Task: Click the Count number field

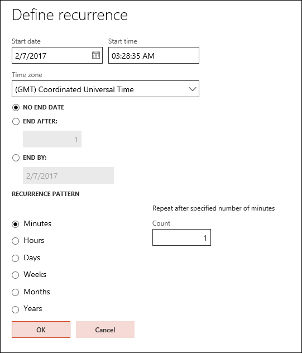Action: coord(181,237)
